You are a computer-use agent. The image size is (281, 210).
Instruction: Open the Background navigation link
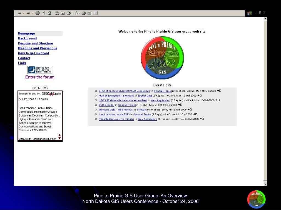pos(27,38)
